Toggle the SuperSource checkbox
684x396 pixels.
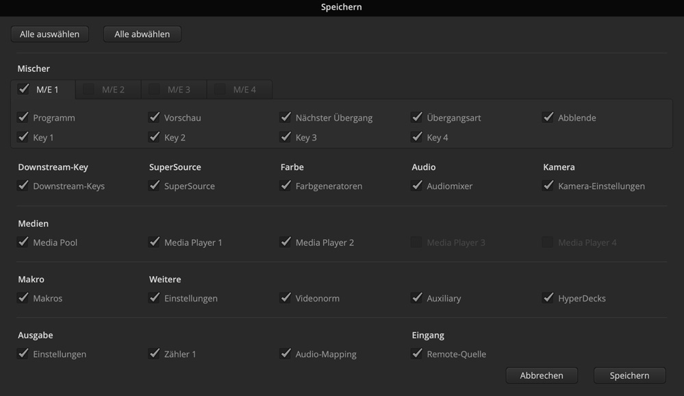(155, 186)
